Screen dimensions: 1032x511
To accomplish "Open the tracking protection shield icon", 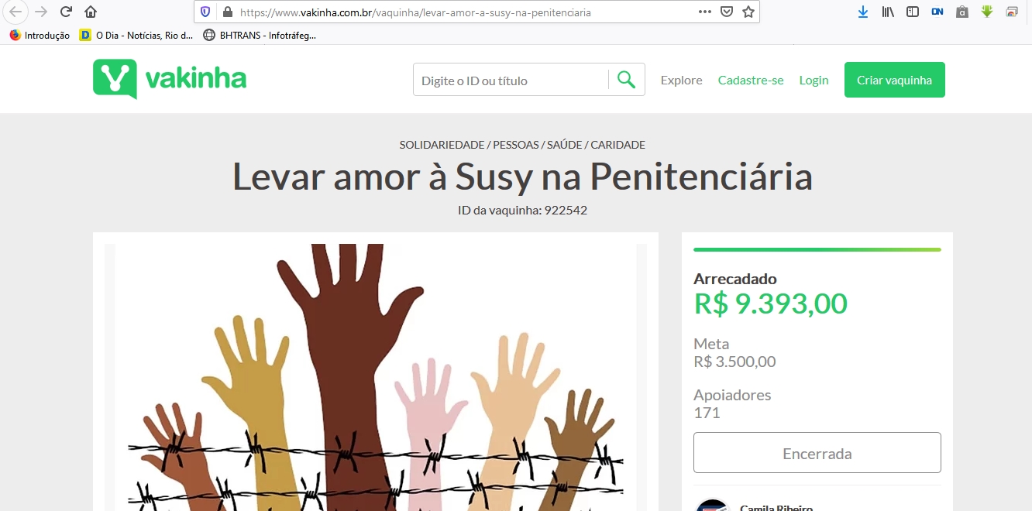I will click(205, 12).
